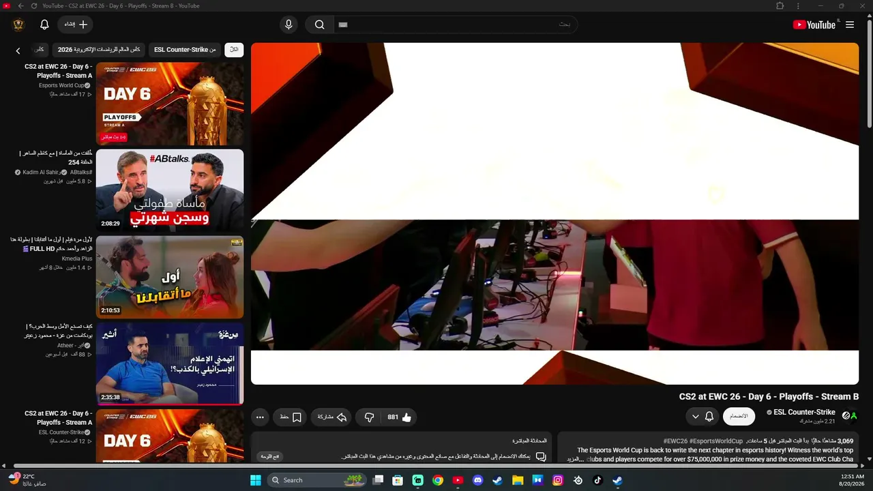The image size is (873, 491).
Task: Open Discord from the taskbar
Action: 478,480
